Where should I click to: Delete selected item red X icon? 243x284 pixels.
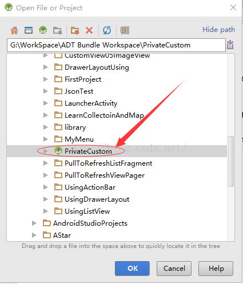coord(89,30)
